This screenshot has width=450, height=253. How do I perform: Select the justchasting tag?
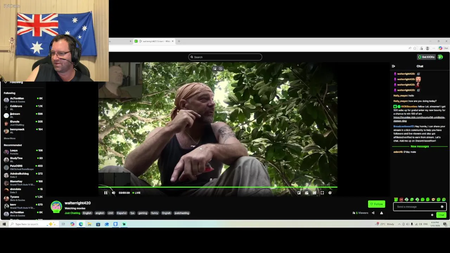click(x=182, y=213)
